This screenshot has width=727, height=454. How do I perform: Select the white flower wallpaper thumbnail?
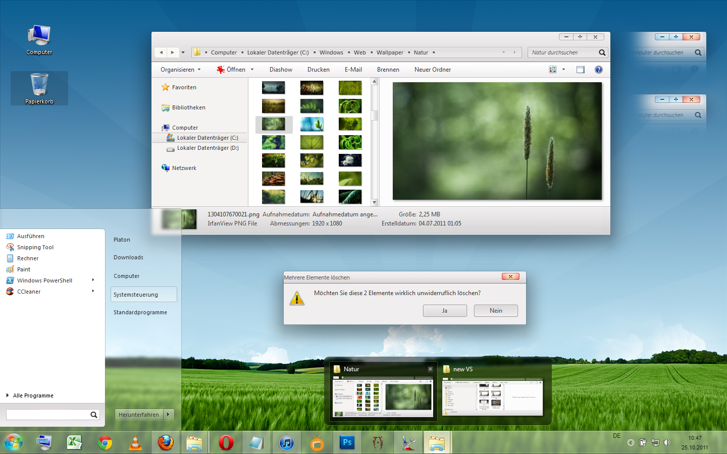tap(350, 160)
